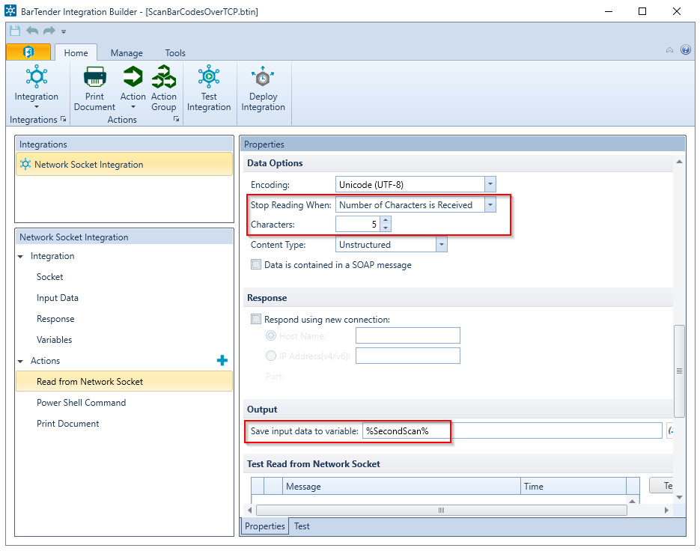Image resolution: width=700 pixels, height=551 pixels.
Task: Enable Data is contained in a SOAP message
Action: click(x=256, y=264)
